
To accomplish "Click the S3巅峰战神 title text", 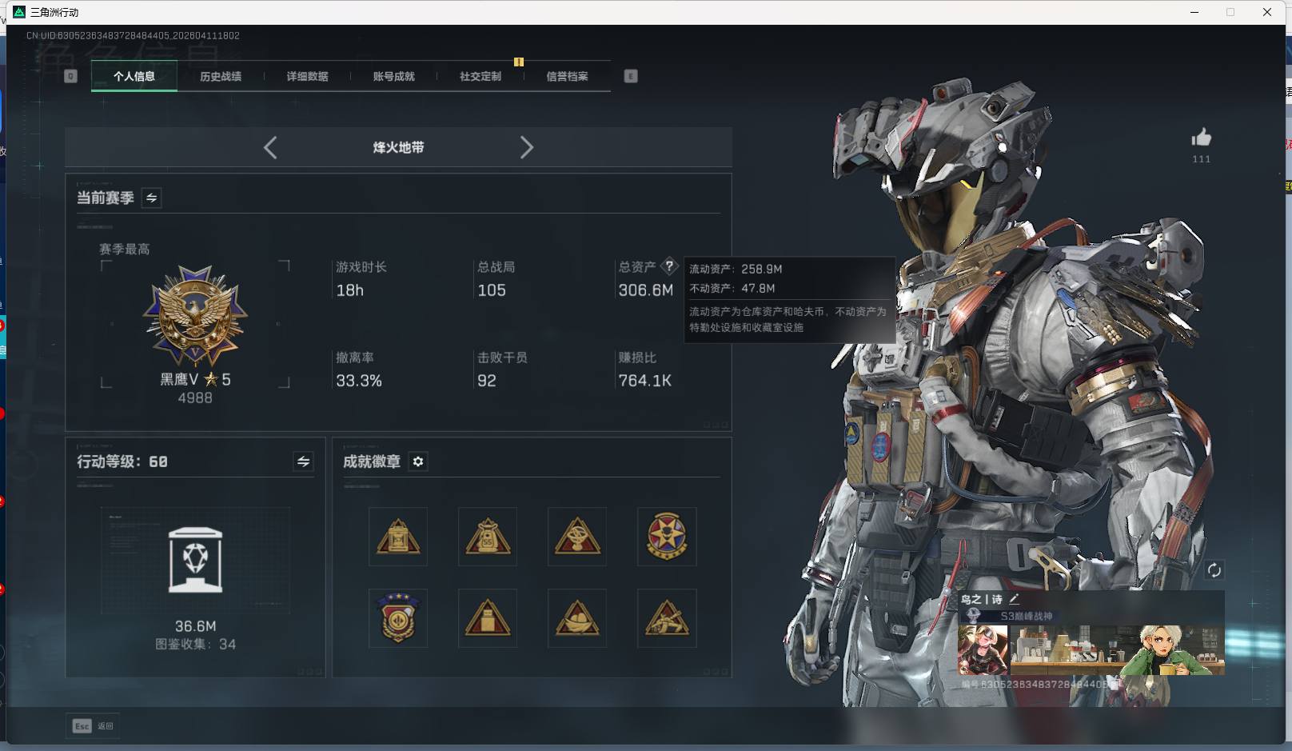I will 1027,617.
